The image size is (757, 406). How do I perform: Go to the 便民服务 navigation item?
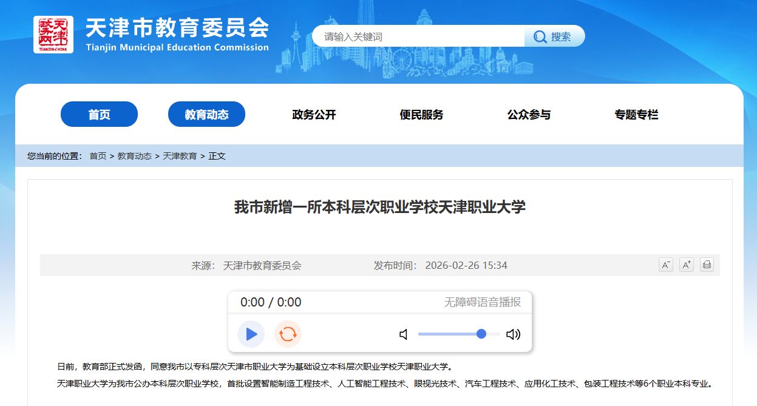click(x=421, y=115)
